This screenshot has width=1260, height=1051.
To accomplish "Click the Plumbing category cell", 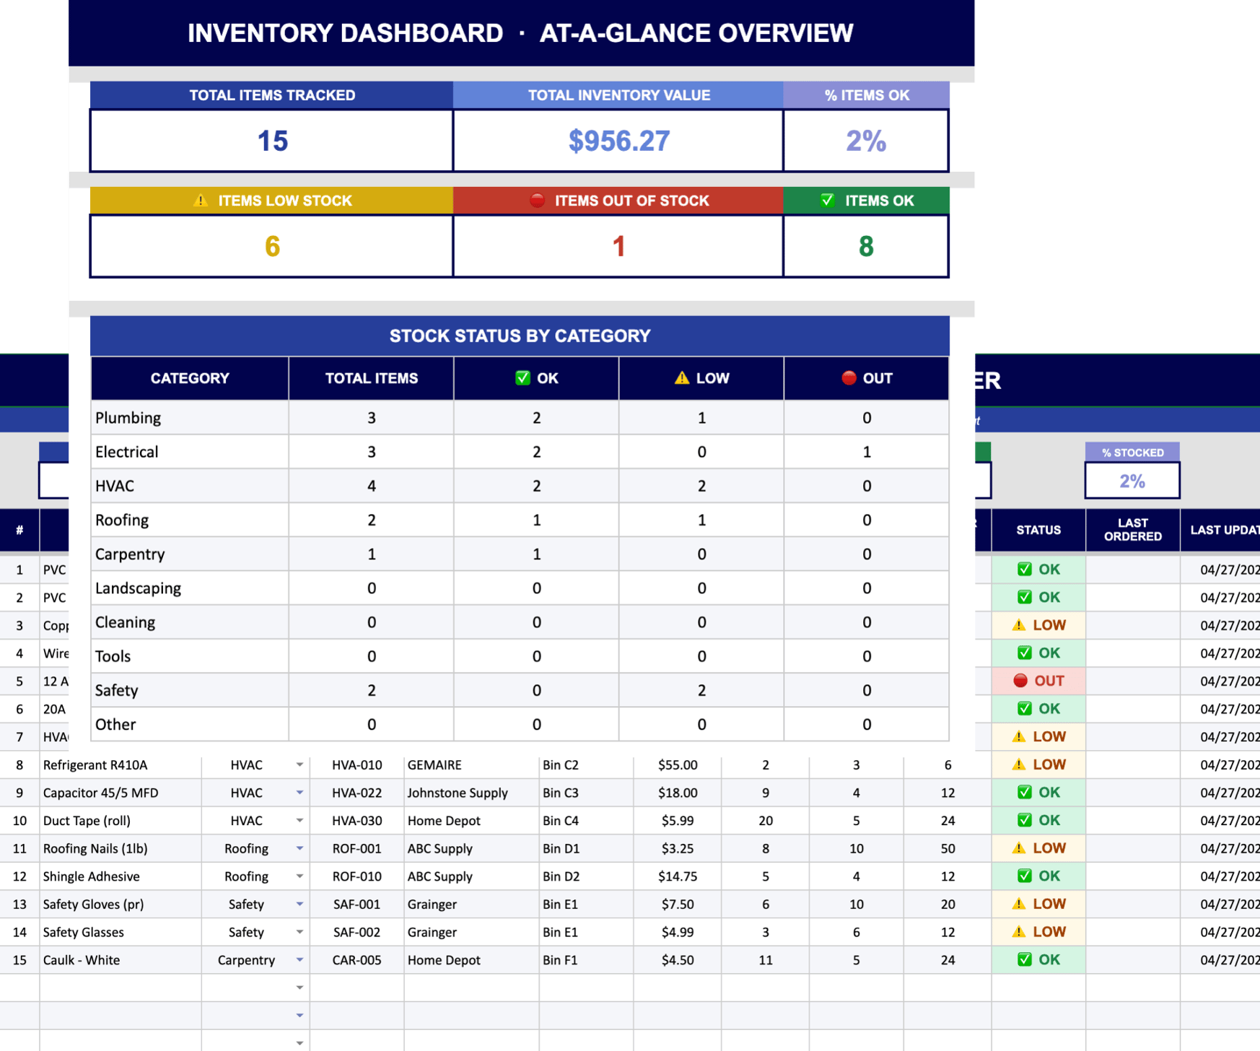I will [x=190, y=417].
